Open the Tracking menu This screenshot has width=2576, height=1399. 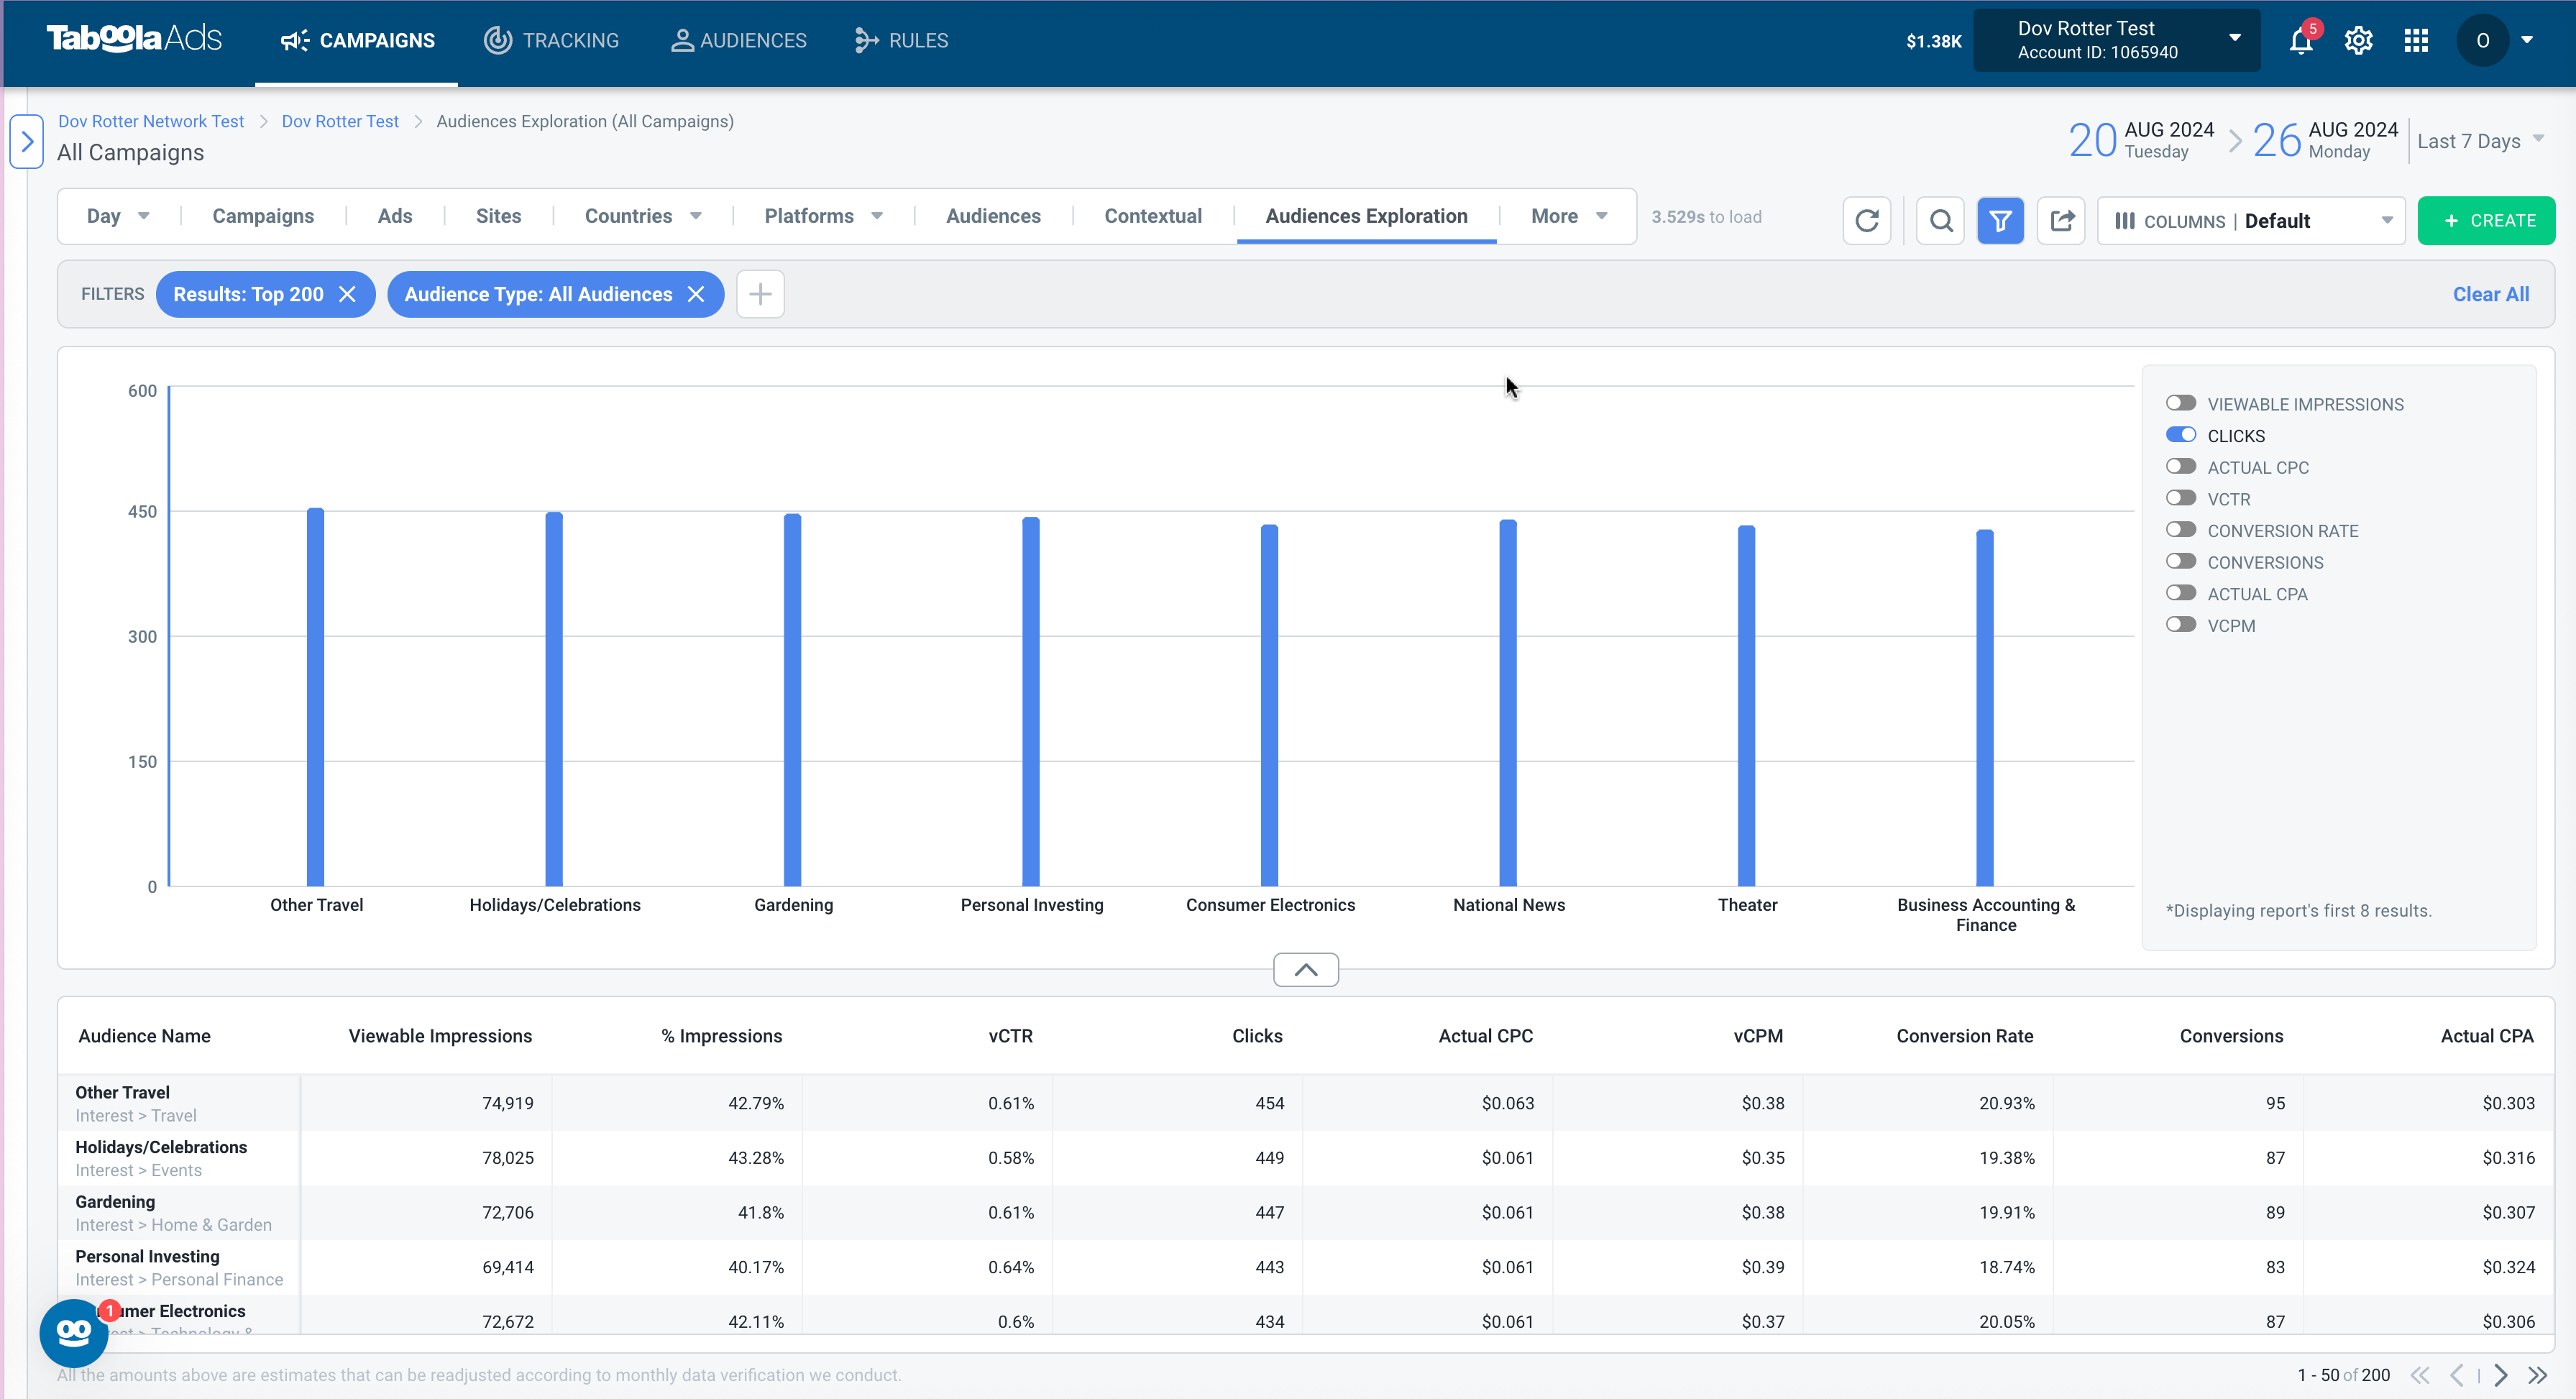click(552, 40)
